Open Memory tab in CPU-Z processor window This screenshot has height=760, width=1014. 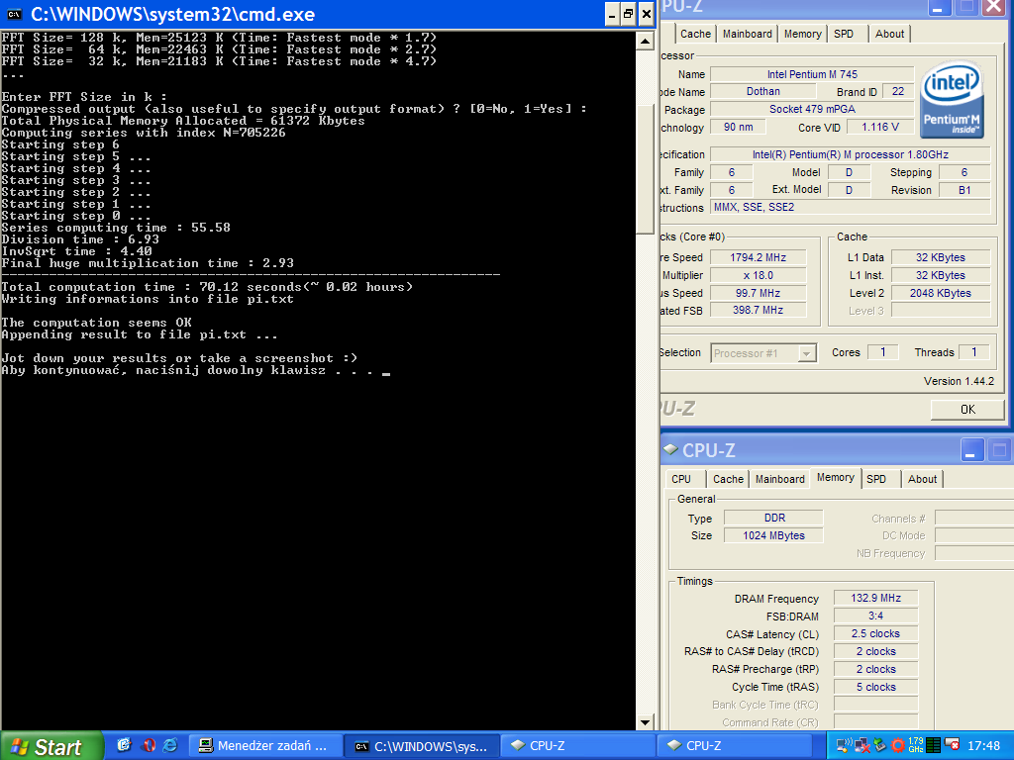802,34
